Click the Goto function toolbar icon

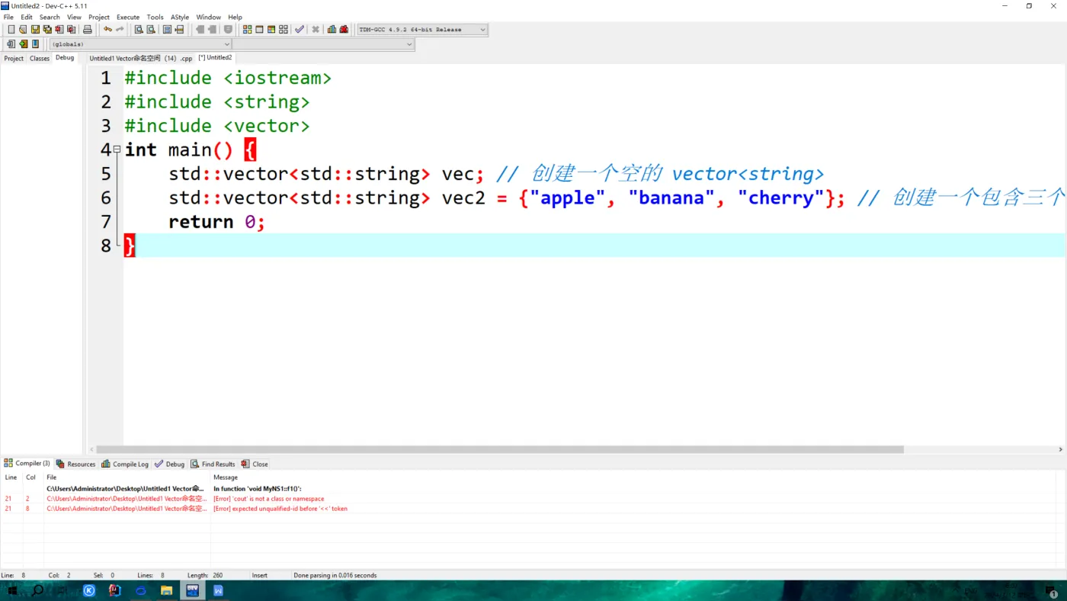(167, 30)
